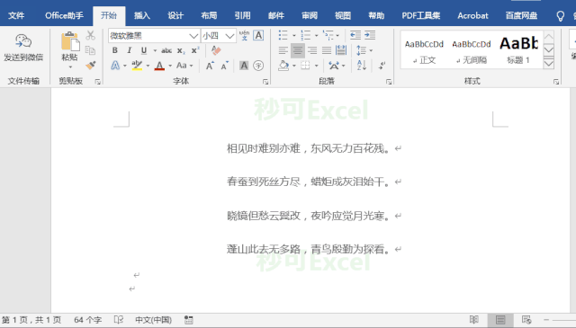Open multilevel list dropdown

click(337, 36)
